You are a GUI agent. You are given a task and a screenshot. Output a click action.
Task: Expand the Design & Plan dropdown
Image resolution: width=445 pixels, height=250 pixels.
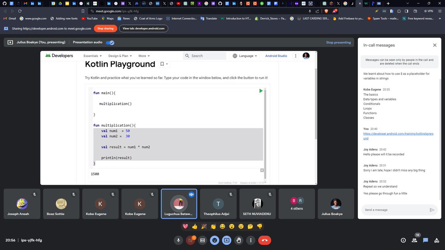coord(121,56)
